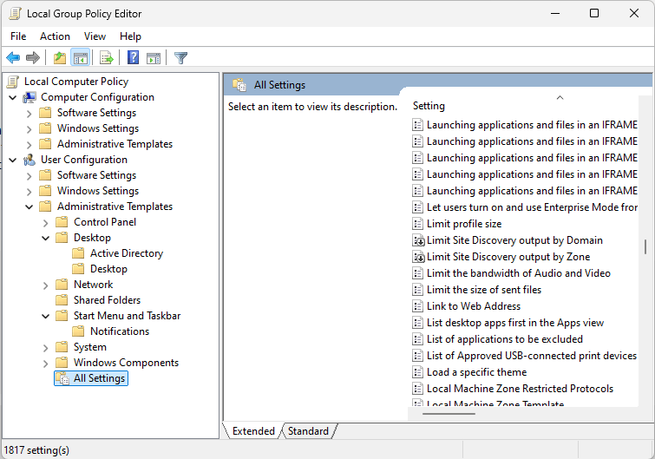
Task: Select List of Approved USB-connected print devices
Action: (x=531, y=356)
